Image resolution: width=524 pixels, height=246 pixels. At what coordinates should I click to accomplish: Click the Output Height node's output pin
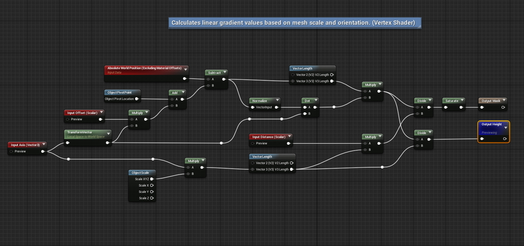point(505,139)
